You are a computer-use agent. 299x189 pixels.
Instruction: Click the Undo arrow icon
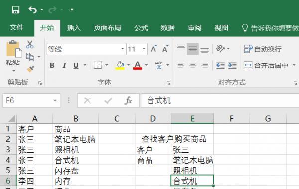(32, 10)
